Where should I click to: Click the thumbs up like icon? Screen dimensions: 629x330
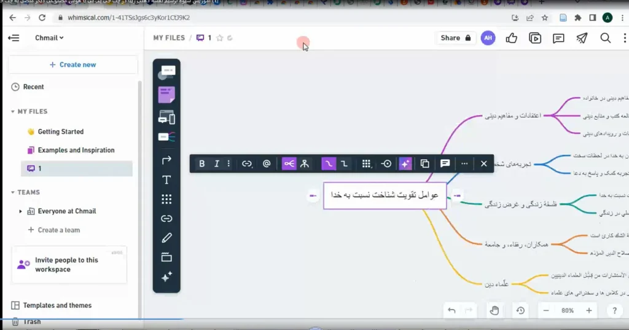(512, 37)
